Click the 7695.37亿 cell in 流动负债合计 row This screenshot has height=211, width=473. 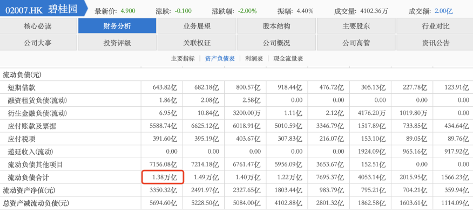[x=330, y=178]
